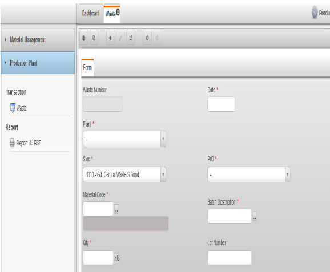Open Report HU RSF printer item
This screenshot has width=330, height=272.
(26, 143)
